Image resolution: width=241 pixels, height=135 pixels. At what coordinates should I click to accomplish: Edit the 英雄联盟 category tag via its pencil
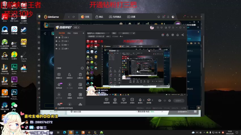point(103,36)
